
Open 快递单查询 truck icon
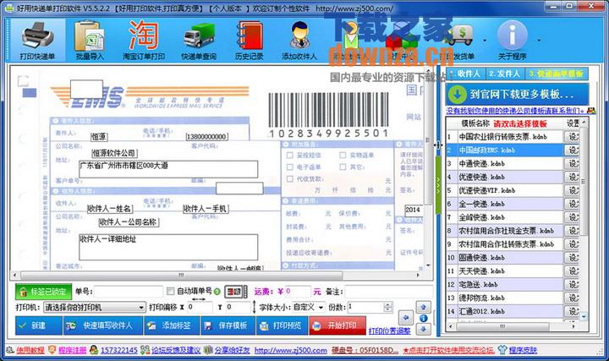[x=198, y=39]
